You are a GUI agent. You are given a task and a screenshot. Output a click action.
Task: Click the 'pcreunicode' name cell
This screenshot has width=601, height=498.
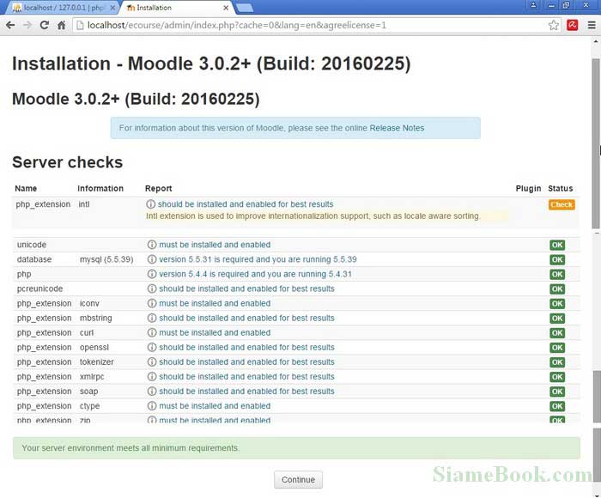(x=39, y=288)
